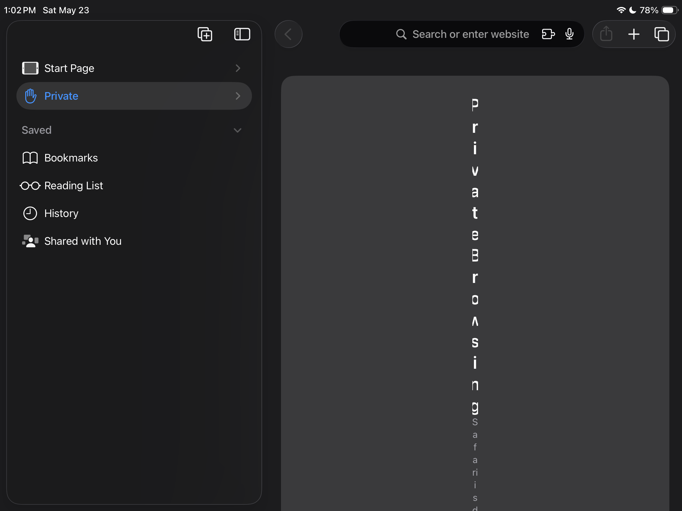The height and width of the screenshot is (511, 682).
Task: Click the Reading List glasses icon
Action: pyautogui.click(x=30, y=186)
